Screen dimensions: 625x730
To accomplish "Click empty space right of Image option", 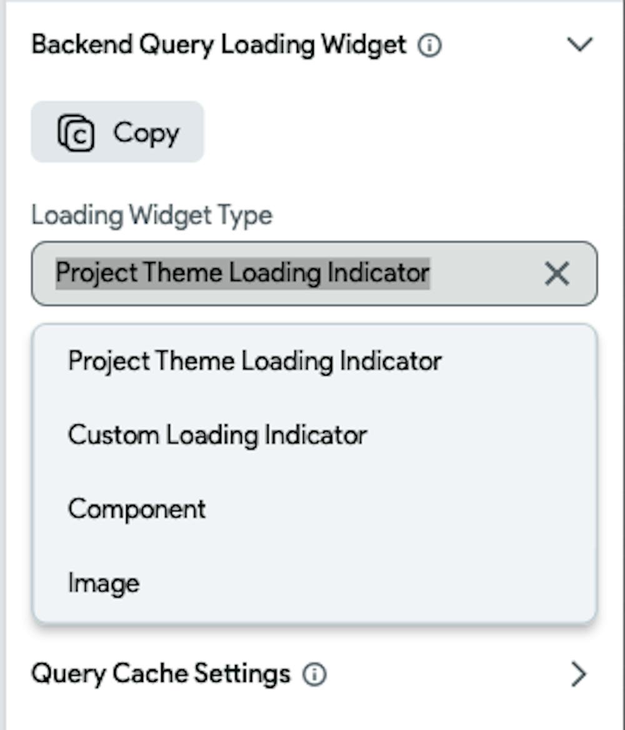I will point(375,583).
